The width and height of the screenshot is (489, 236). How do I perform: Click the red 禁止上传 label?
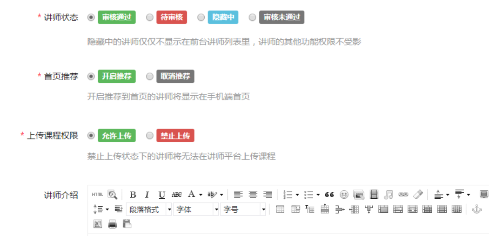click(x=175, y=135)
